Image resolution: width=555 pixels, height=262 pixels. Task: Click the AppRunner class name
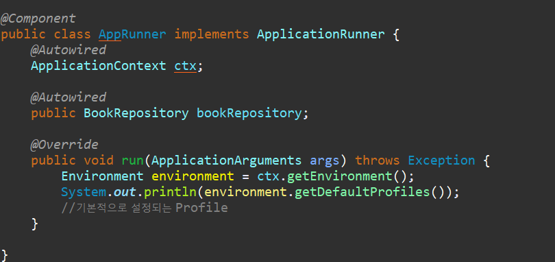[x=132, y=34]
